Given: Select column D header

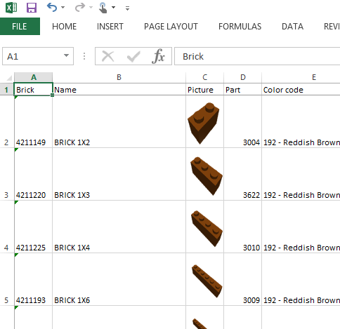Looking at the screenshot, I should (x=243, y=77).
